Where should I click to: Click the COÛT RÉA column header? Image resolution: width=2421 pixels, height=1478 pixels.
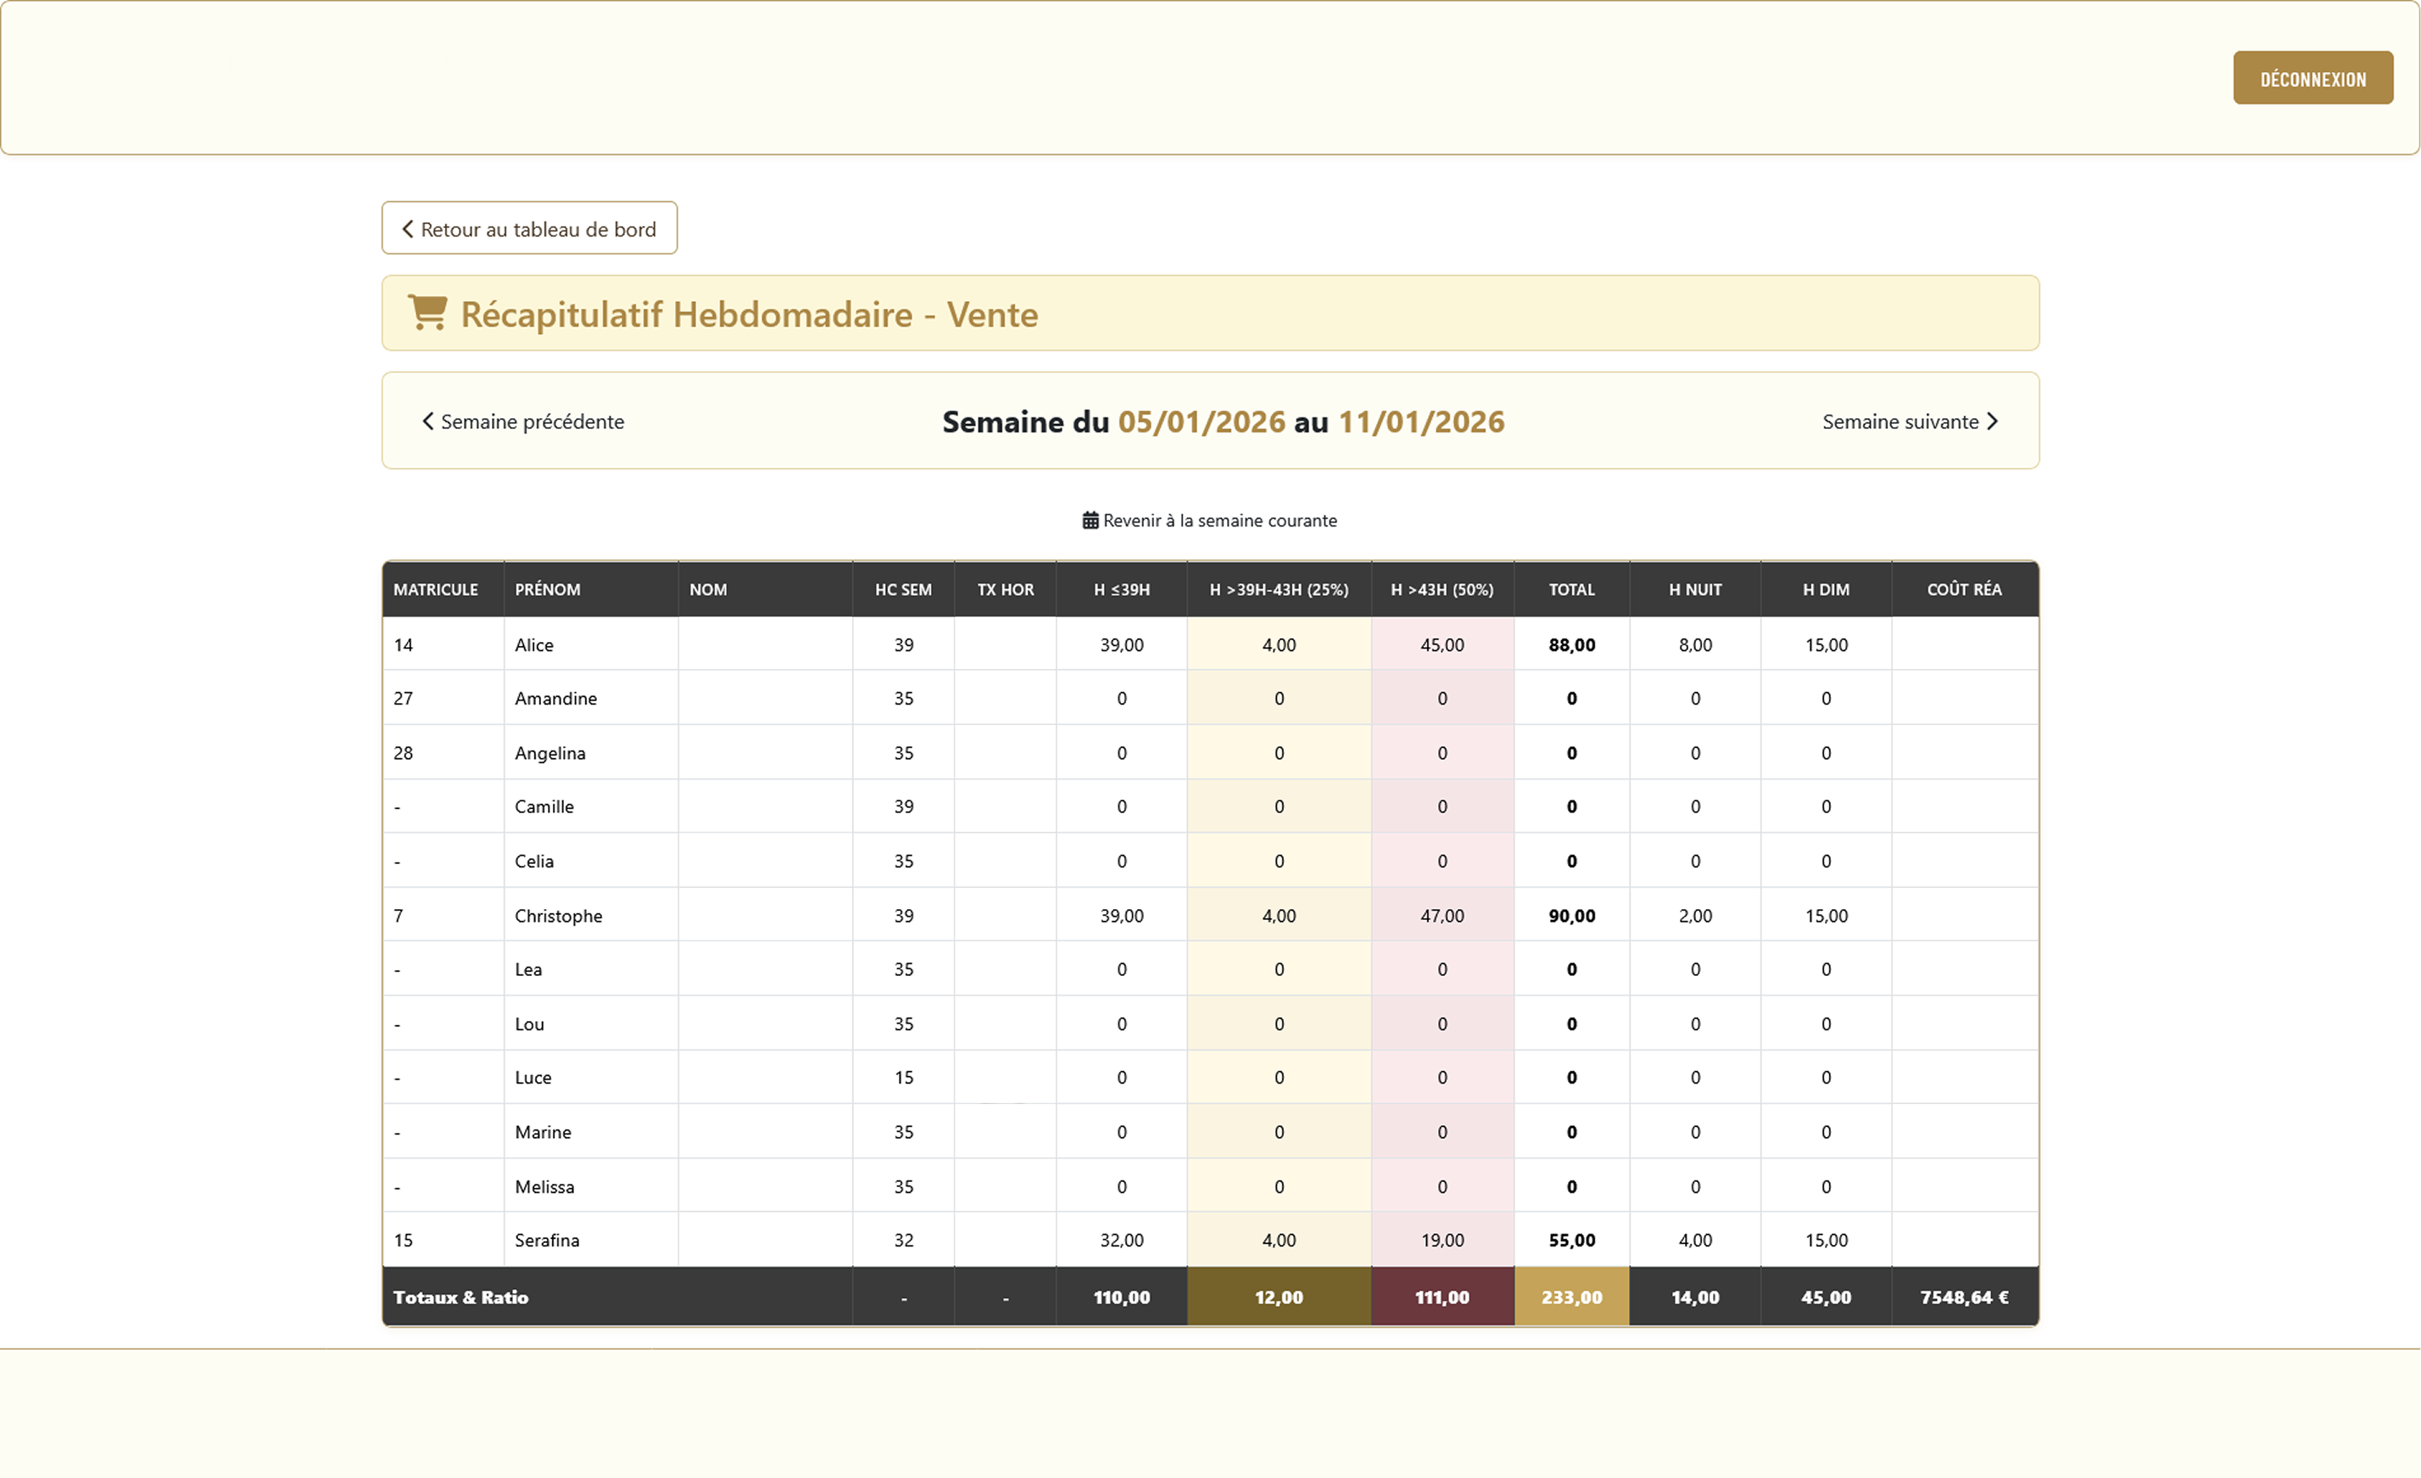tap(1963, 589)
